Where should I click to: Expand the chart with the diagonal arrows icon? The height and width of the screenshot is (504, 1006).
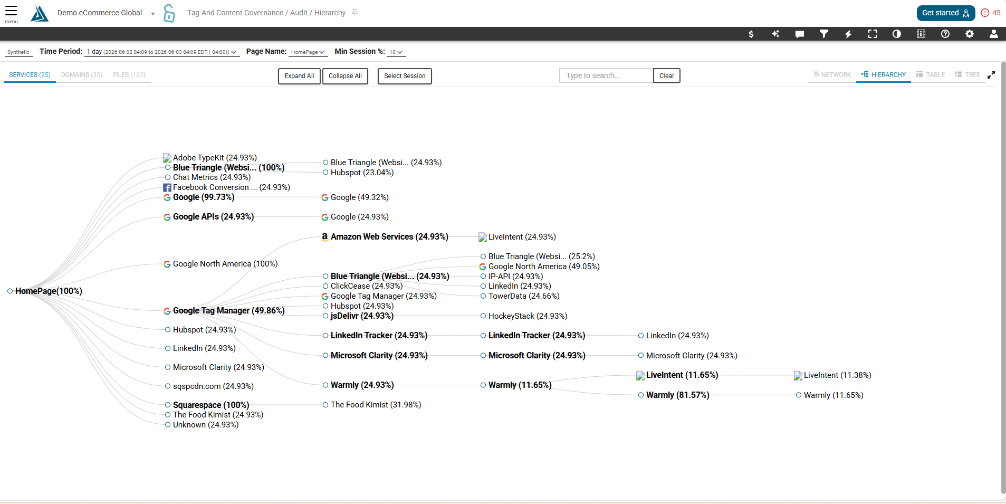pos(992,75)
